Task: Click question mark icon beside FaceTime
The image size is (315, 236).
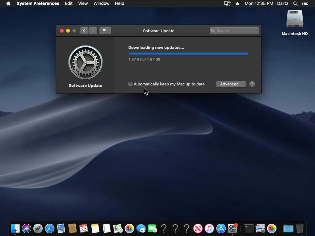Action: 164,228
